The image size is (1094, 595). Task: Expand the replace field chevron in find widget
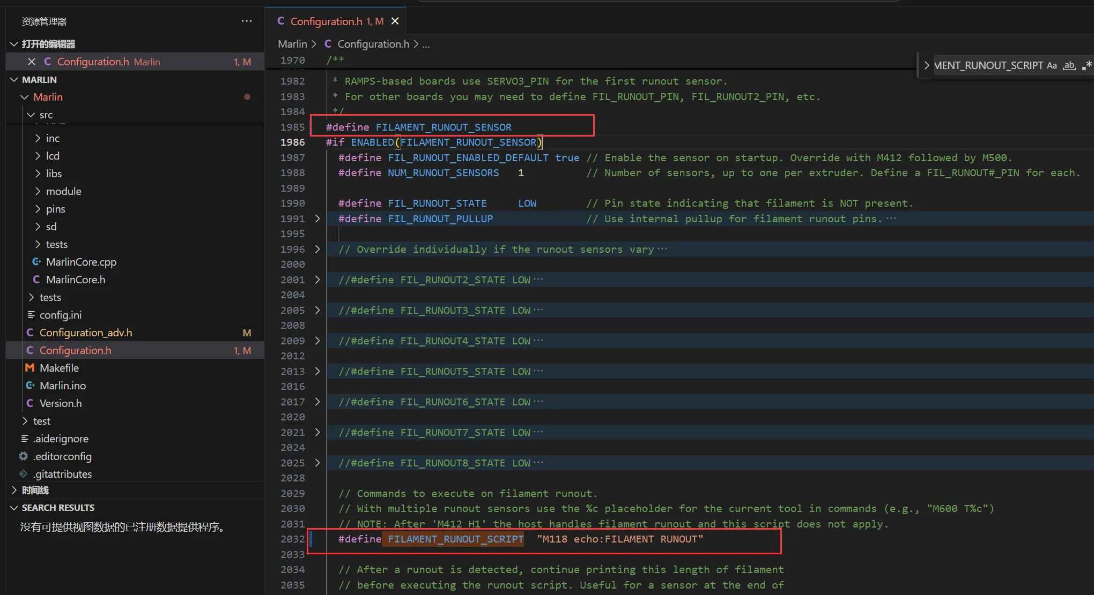[x=926, y=65]
